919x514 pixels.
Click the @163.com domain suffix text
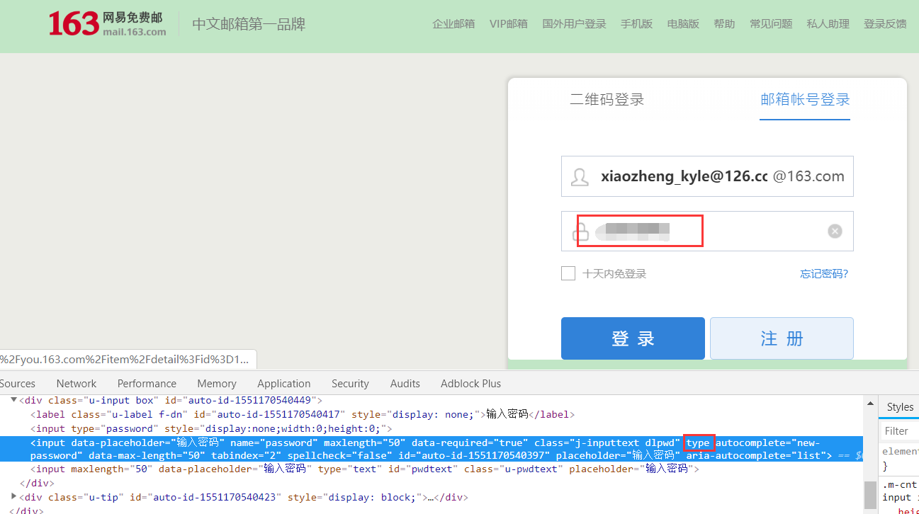tap(808, 176)
